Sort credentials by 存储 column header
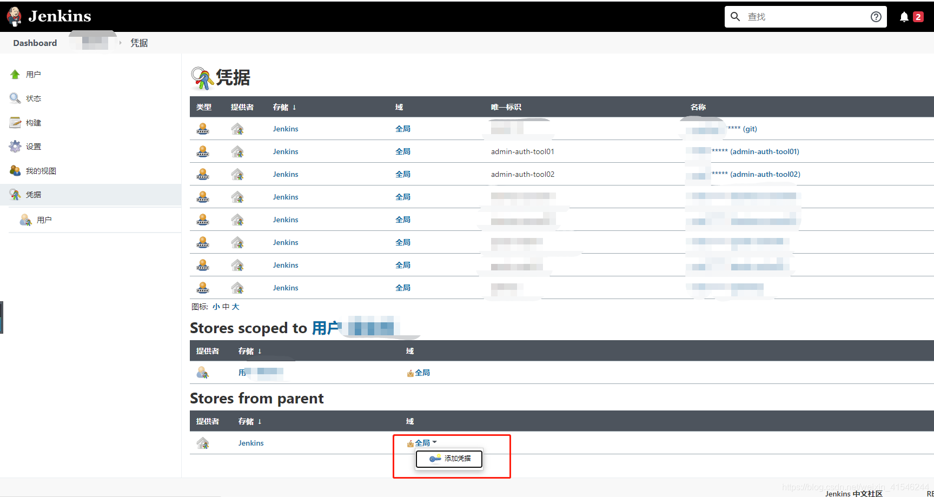 pyautogui.click(x=284, y=107)
